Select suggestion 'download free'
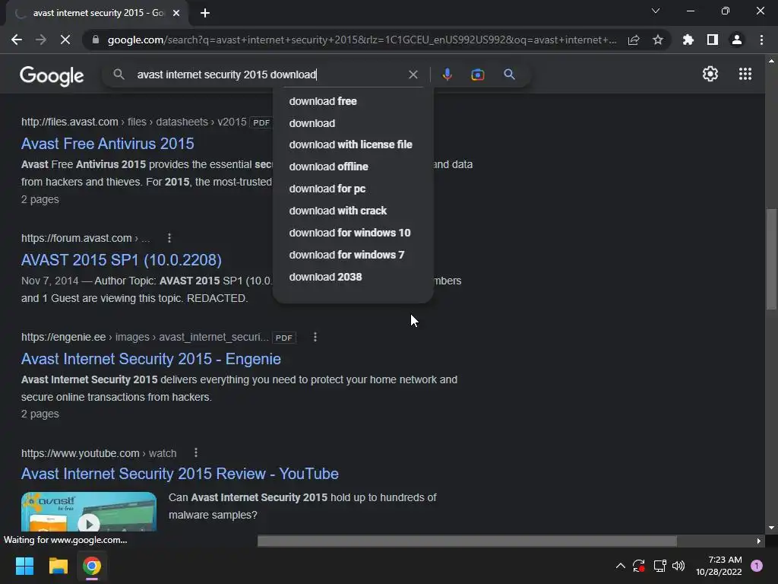Screen dimensions: 778x584 pyautogui.click(x=353, y=101)
